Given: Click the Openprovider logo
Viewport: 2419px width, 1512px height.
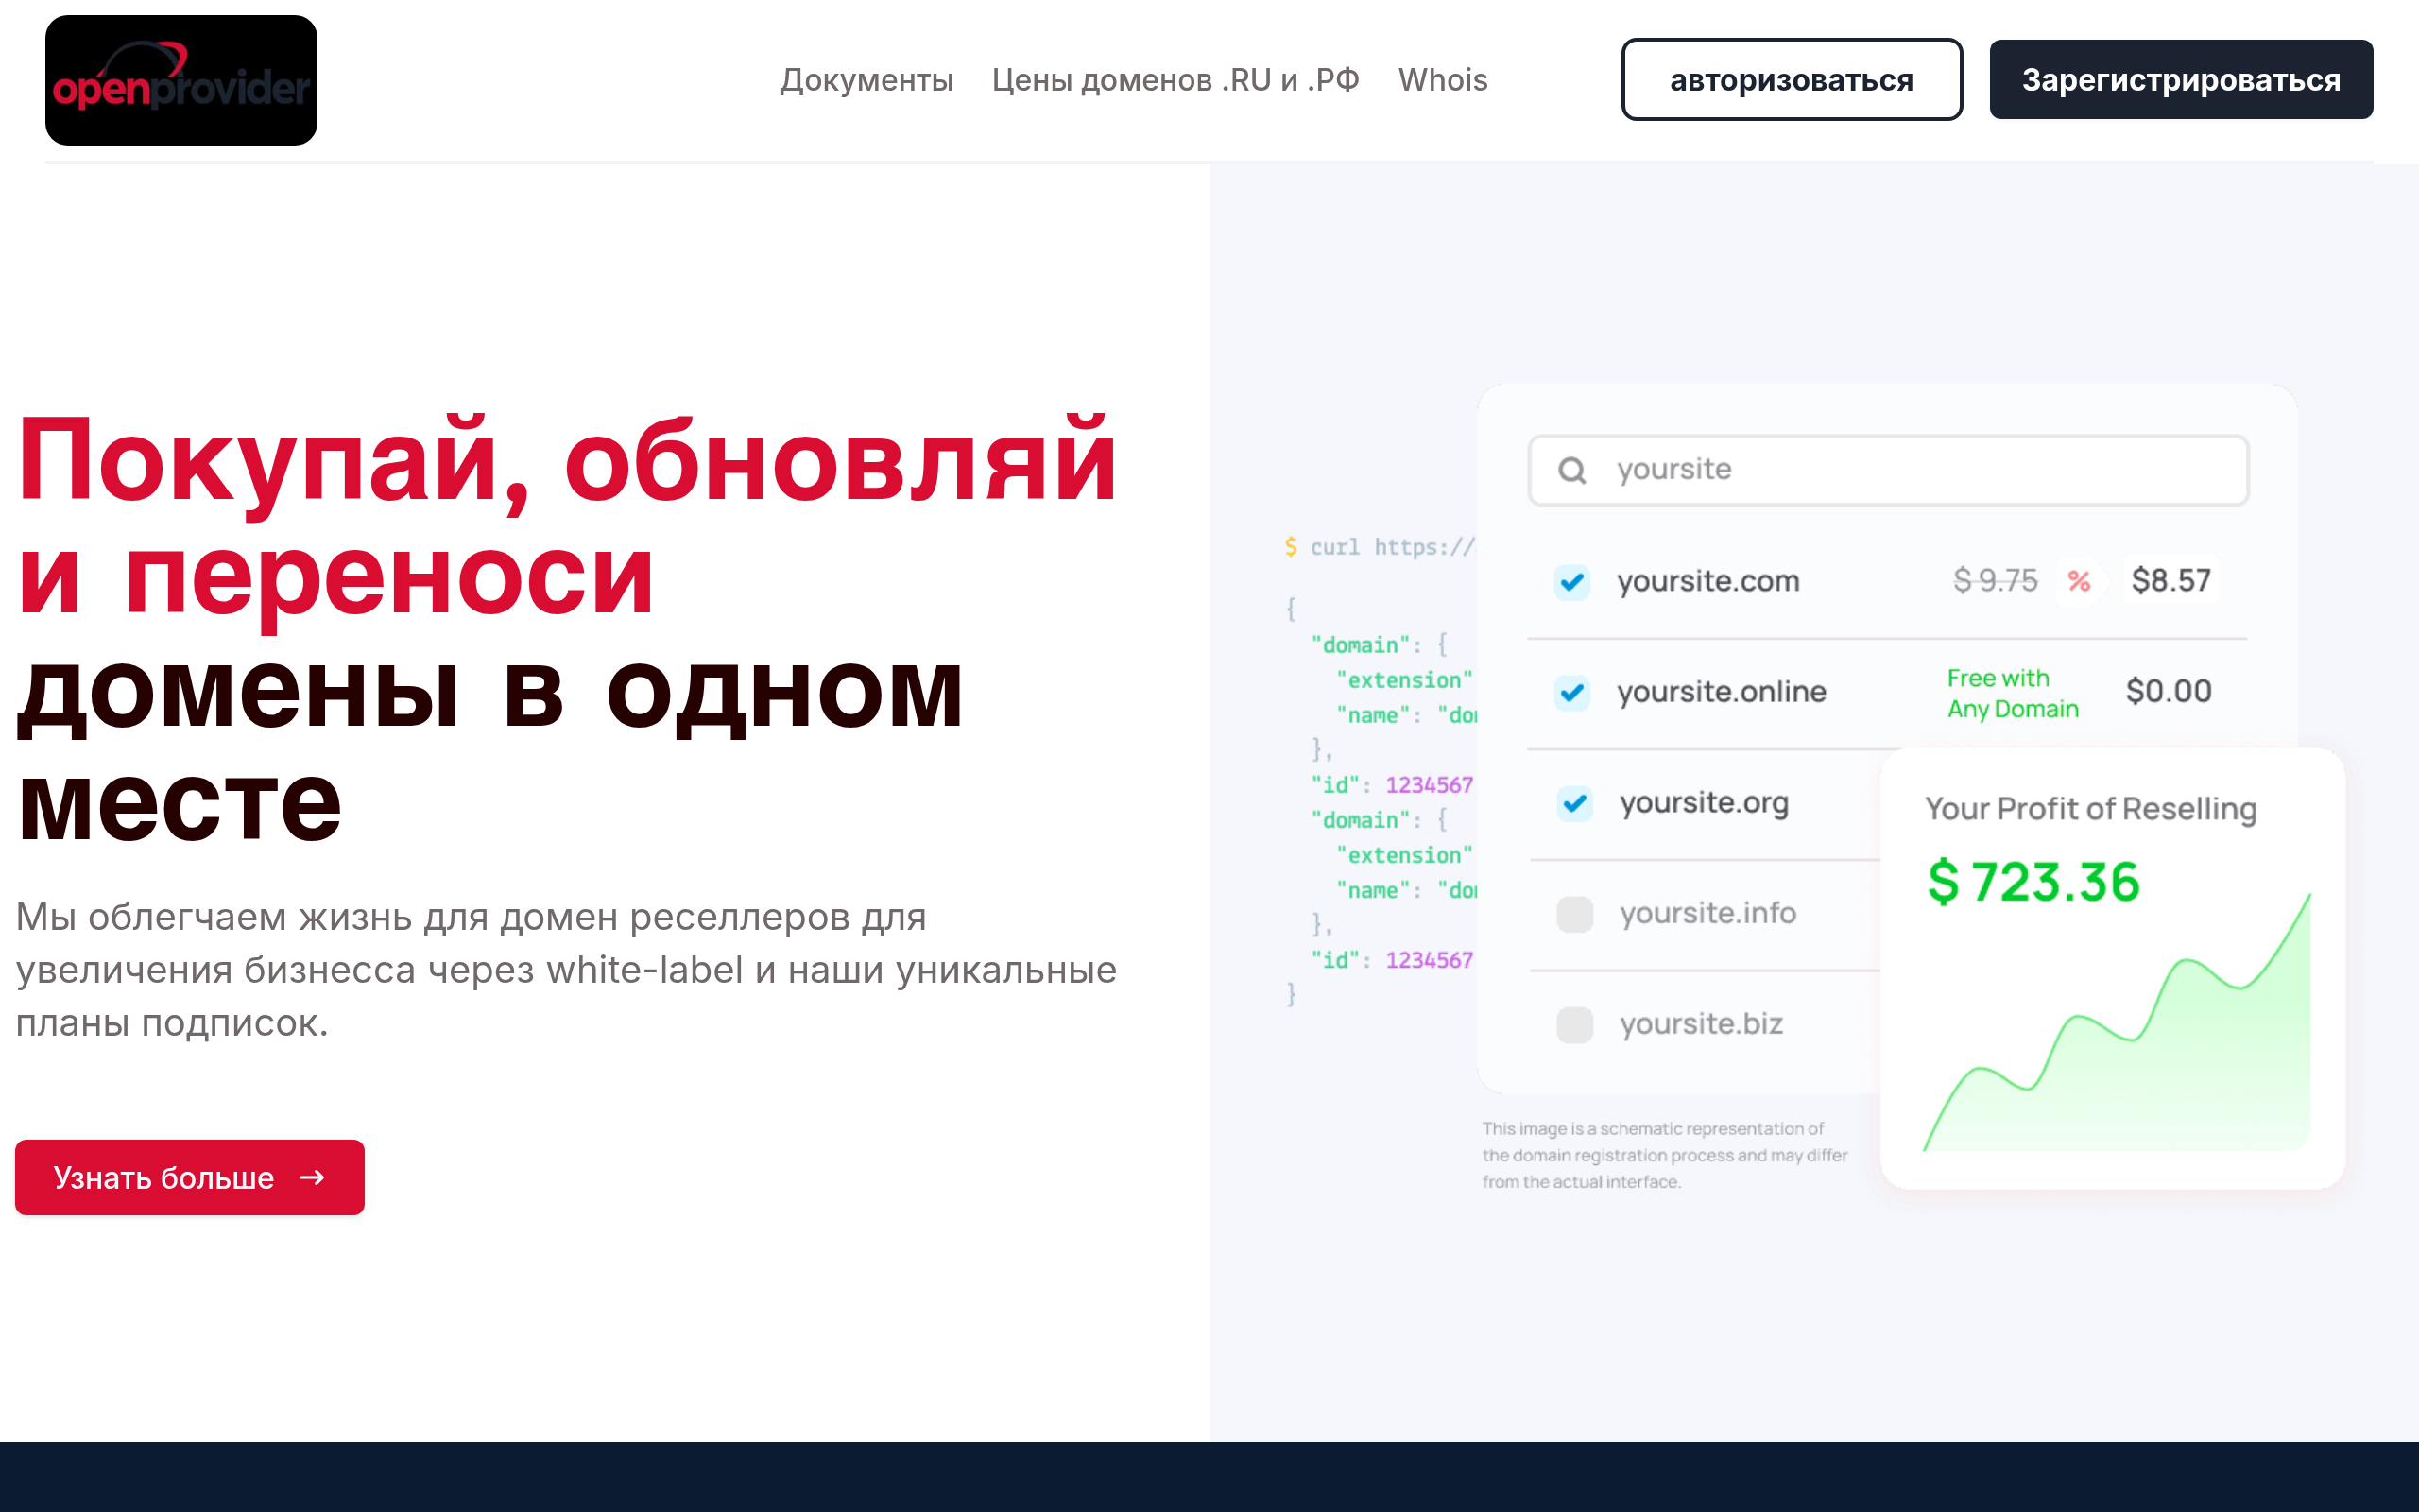Looking at the screenshot, I should click(180, 80).
